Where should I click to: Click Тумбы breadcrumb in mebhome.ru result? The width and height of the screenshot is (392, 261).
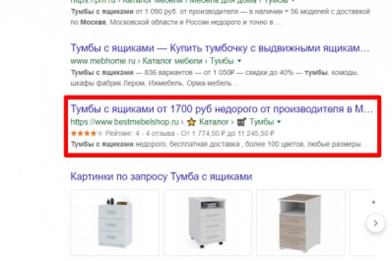coord(222,61)
